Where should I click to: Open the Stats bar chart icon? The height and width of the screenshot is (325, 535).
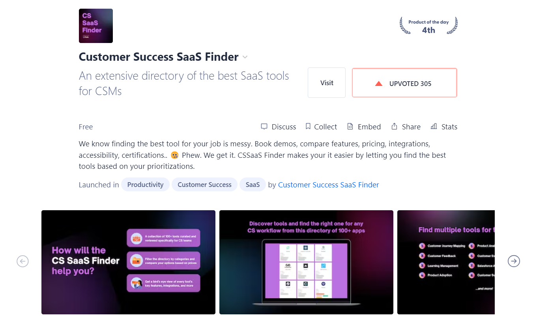coord(434,126)
